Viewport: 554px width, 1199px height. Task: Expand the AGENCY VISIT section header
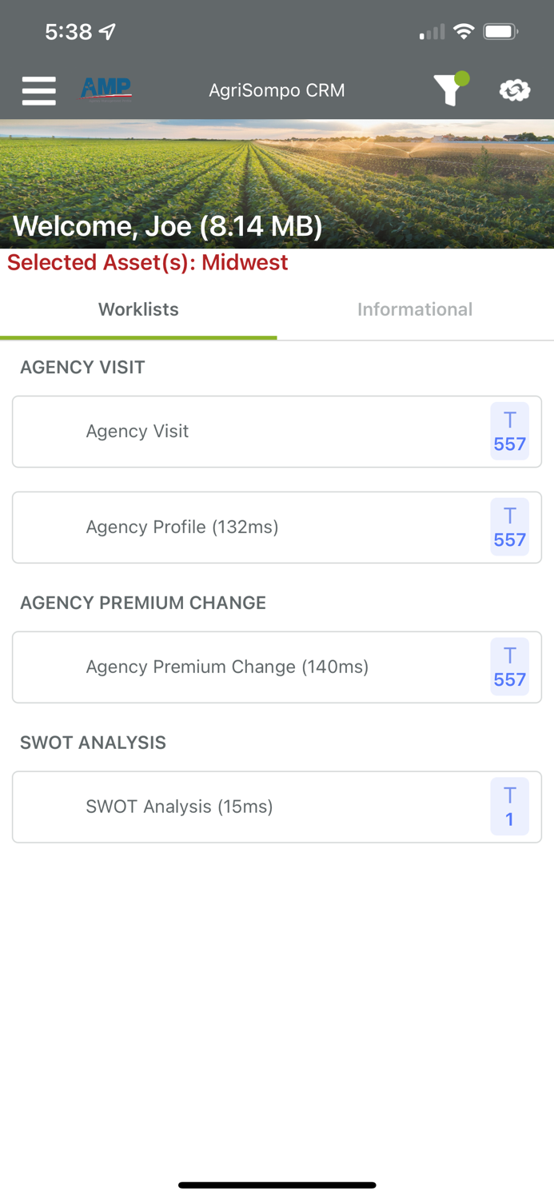82,368
